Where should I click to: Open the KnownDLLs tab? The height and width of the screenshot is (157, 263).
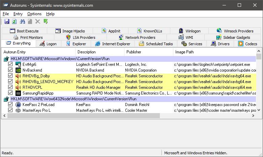point(150,31)
